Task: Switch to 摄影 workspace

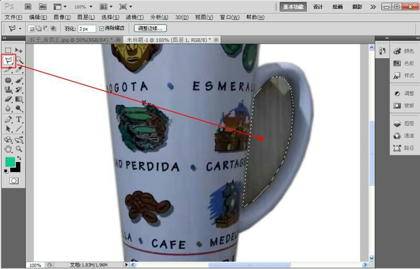Action: [x=357, y=7]
